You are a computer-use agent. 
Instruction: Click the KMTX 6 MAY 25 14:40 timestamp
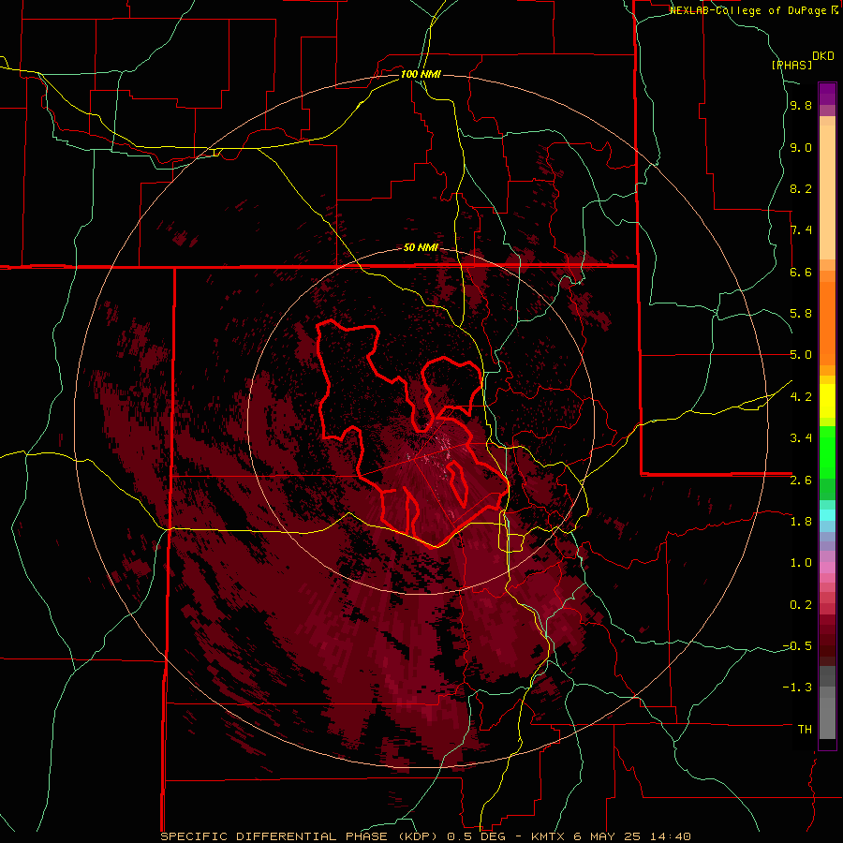point(611,836)
